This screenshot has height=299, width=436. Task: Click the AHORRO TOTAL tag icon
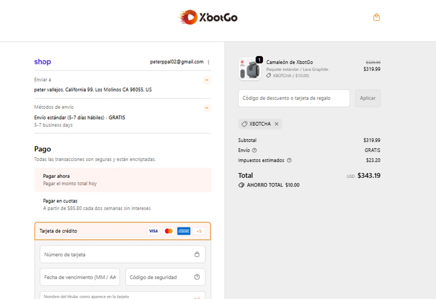pos(241,185)
